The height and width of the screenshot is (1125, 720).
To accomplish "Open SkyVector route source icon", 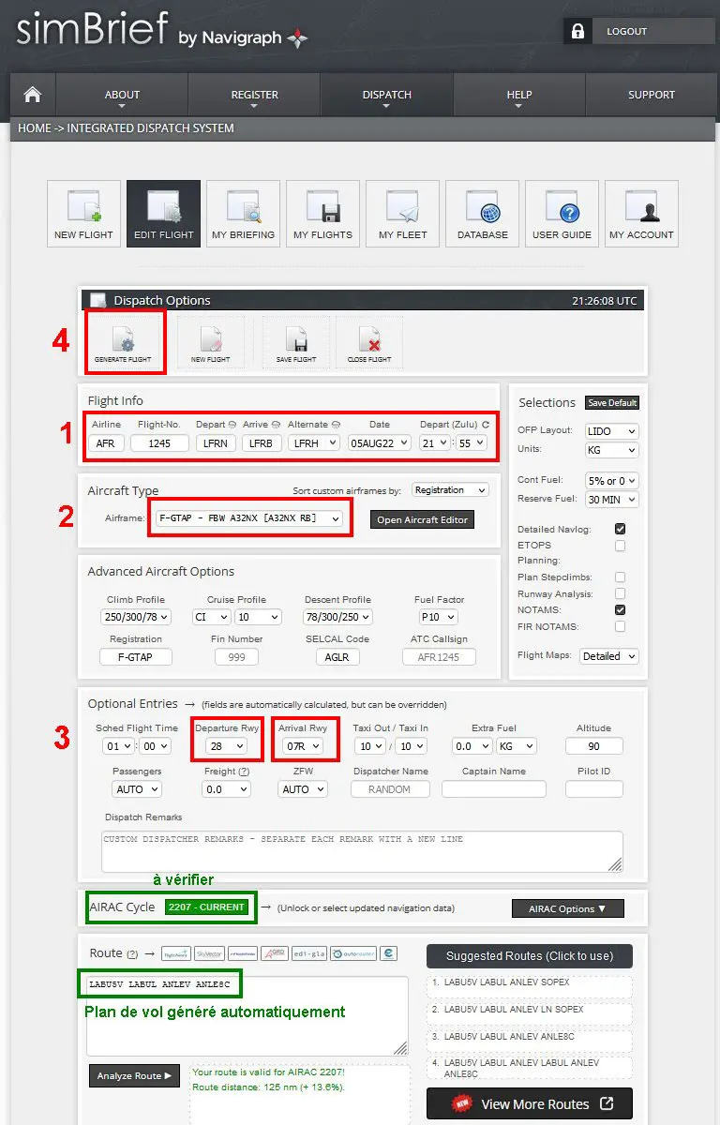I will point(209,953).
